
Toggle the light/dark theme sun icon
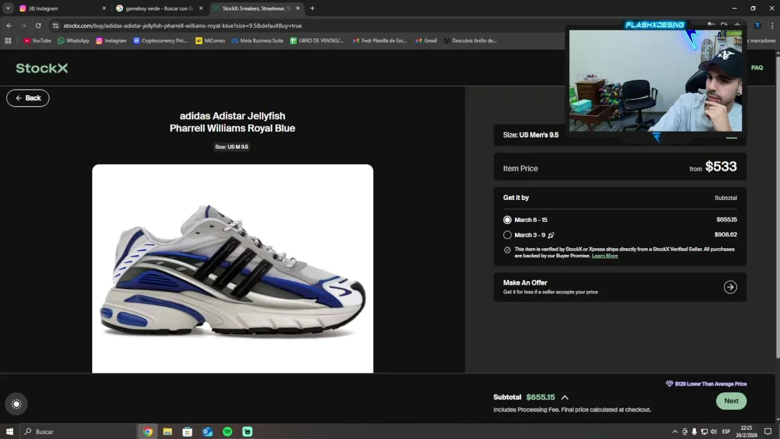[16, 404]
